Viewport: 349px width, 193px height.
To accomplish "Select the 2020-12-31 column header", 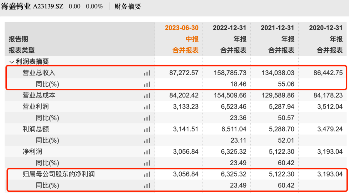I will click(x=326, y=28).
